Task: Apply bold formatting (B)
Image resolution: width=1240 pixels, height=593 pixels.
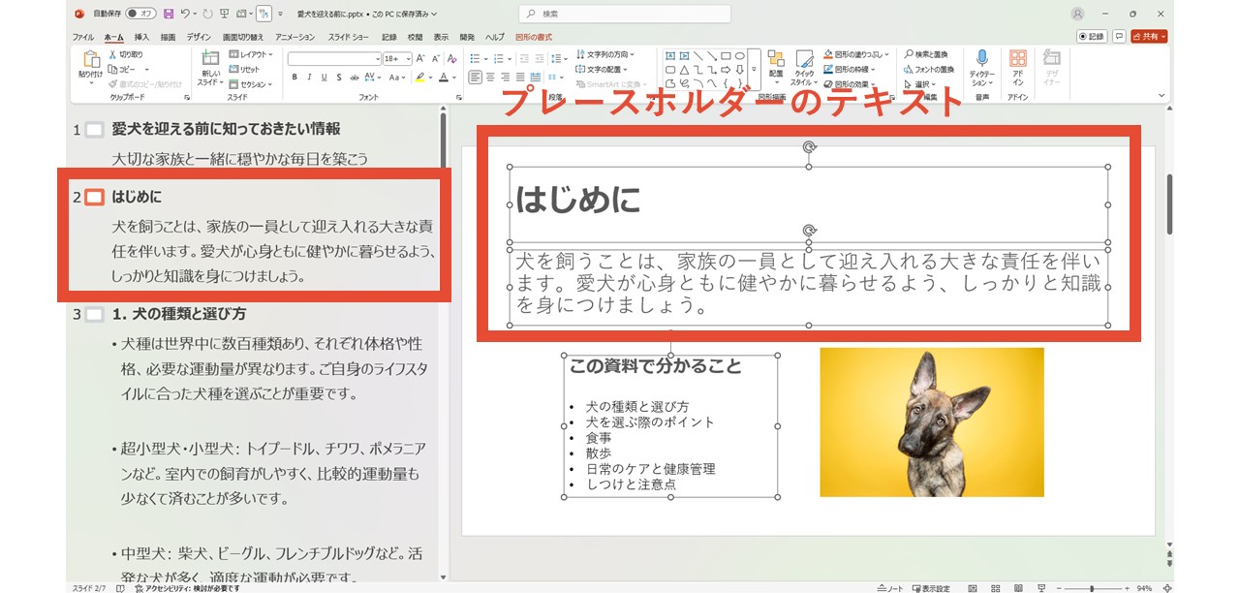Action: 294,77
